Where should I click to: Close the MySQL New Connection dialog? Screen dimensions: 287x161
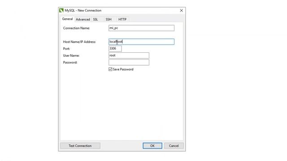[181, 10]
